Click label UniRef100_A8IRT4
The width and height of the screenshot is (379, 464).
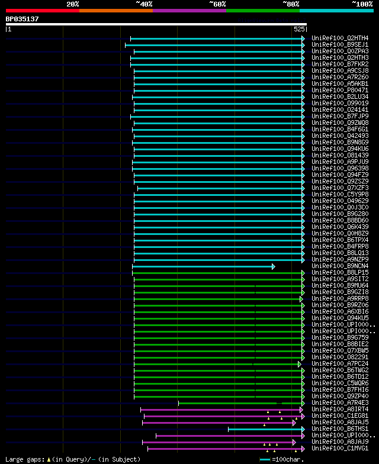click(340, 410)
